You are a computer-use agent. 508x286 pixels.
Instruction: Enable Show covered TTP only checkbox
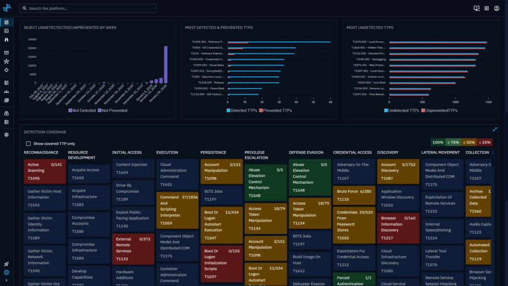[28, 143]
